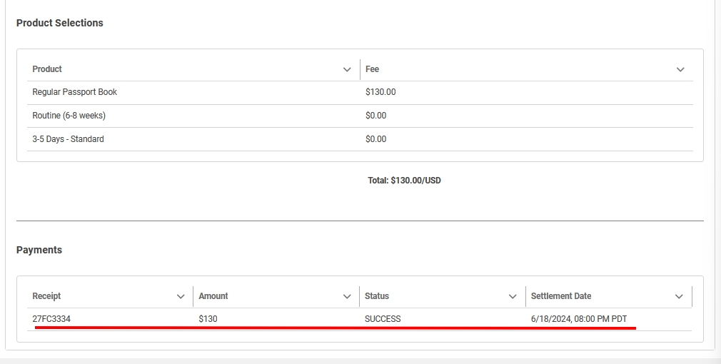Click the 6/18/2024 settlement date cell
The height and width of the screenshot is (364, 721).
pos(578,319)
